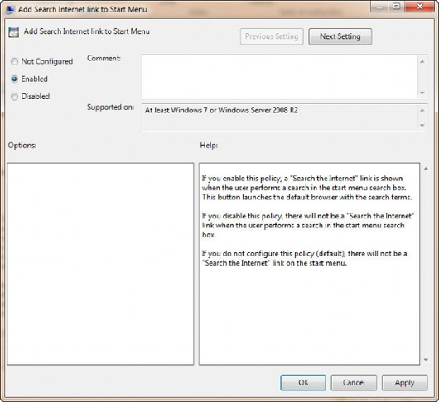Image resolution: width=439 pixels, height=402 pixels.
Task: Click the Next Setting button
Action: coord(340,36)
